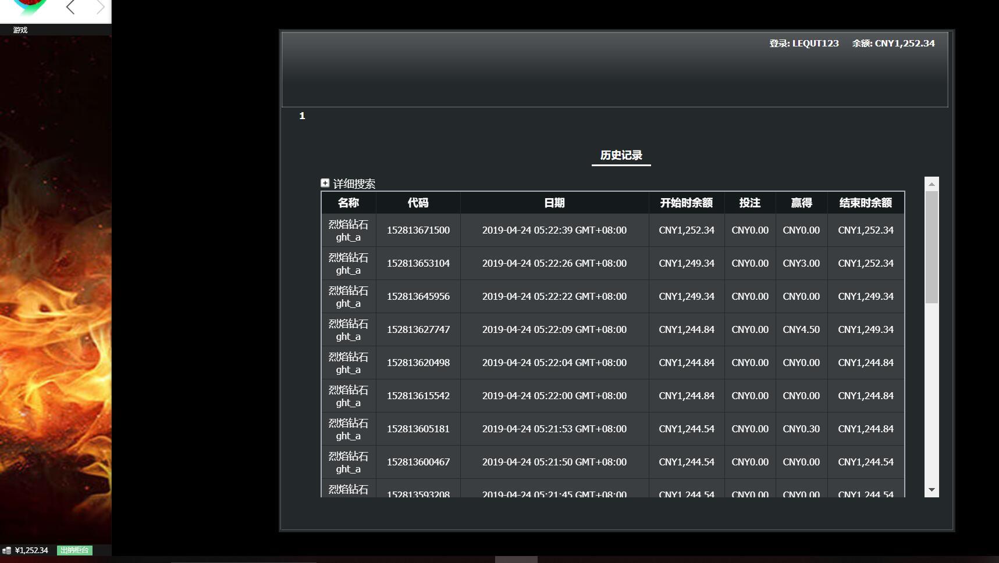Image resolution: width=999 pixels, height=563 pixels.
Task: Click code 152813615542
Action: pyautogui.click(x=418, y=396)
